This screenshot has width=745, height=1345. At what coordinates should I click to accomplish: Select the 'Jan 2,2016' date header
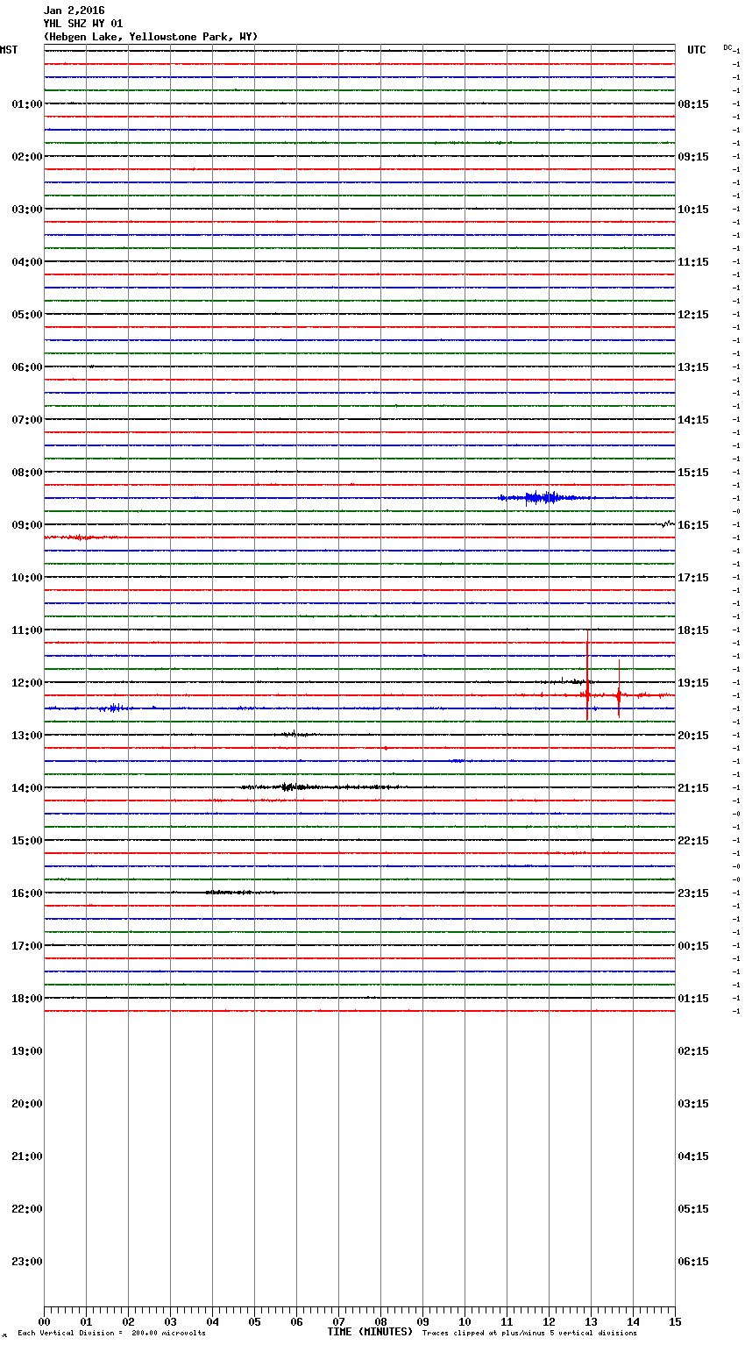coord(74,11)
